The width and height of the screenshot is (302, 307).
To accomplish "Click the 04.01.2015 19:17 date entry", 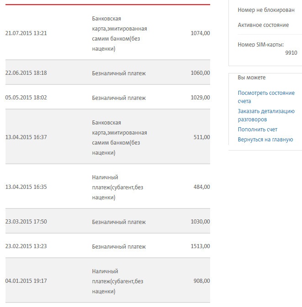I will tap(26, 281).
